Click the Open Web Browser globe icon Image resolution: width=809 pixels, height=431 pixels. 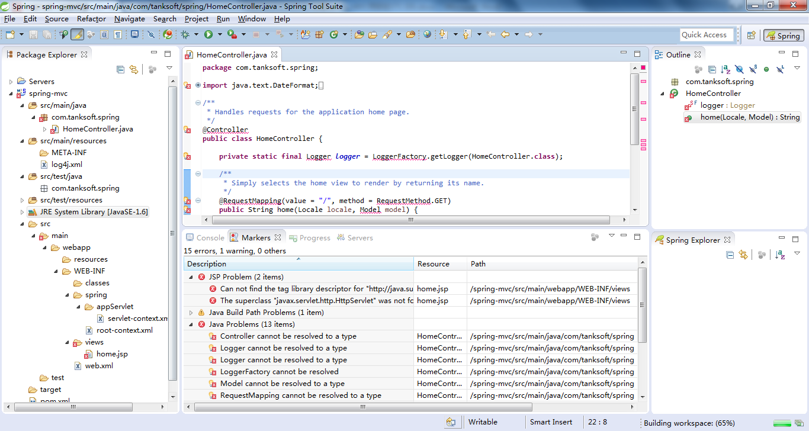tap(427, 34)
